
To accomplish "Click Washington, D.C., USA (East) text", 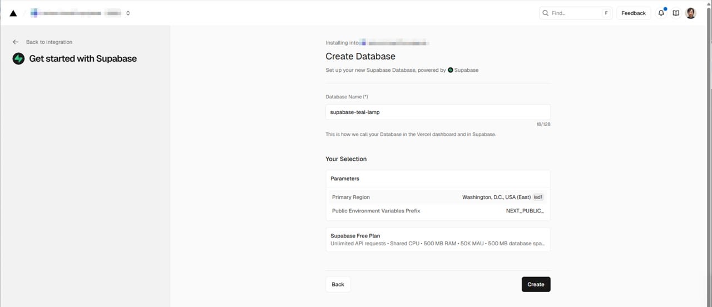I will click(x=496, y=197).
